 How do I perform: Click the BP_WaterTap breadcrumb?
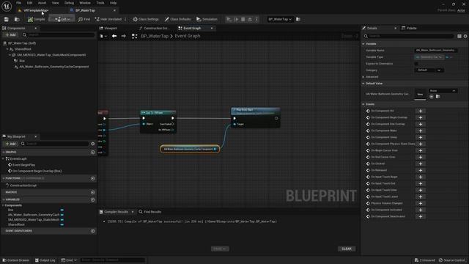[155, 36]
